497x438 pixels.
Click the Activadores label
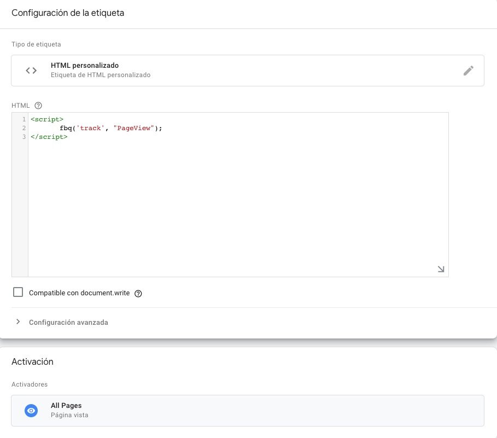[x=30, y=384]
